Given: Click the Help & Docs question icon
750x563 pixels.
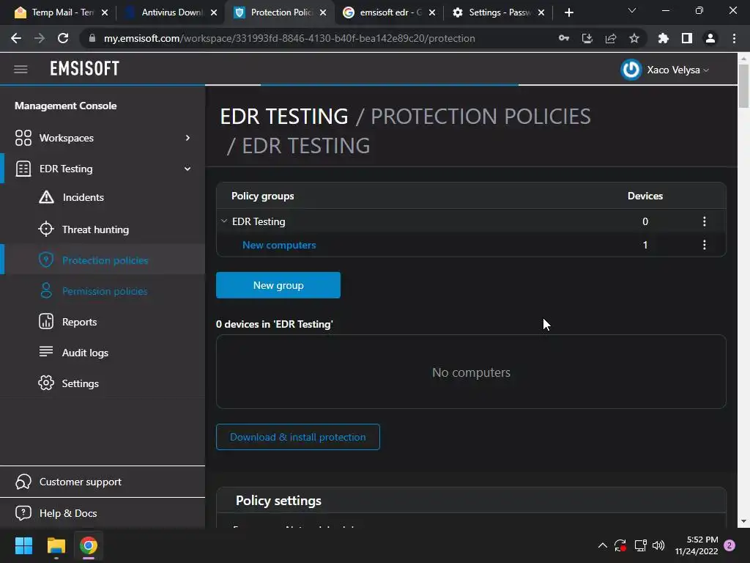Looking at the screenshot, I should coord(23,512).
